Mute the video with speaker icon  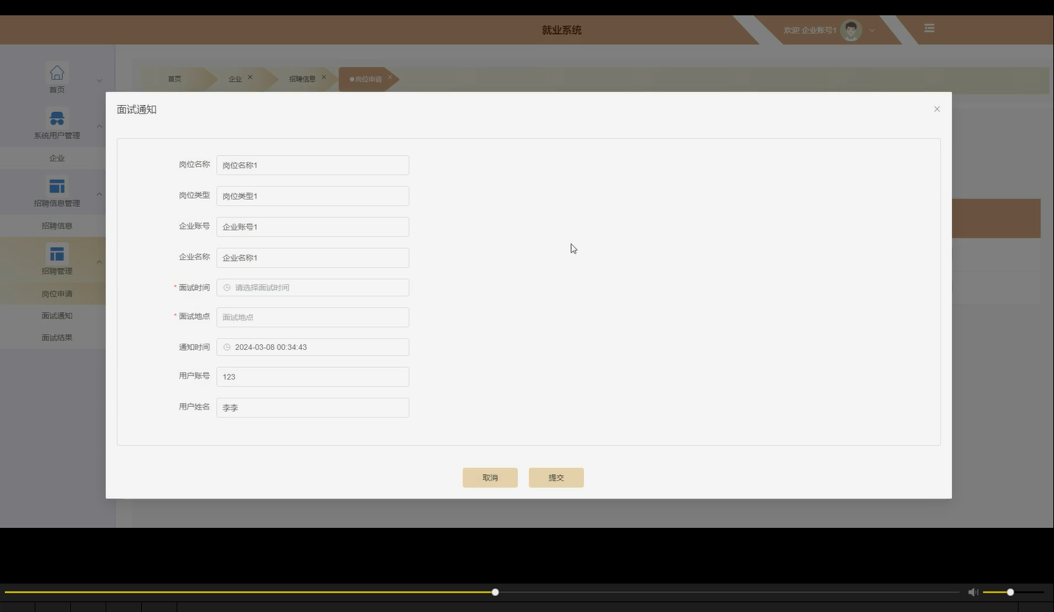pyautogui.click(x=973, y=593)
